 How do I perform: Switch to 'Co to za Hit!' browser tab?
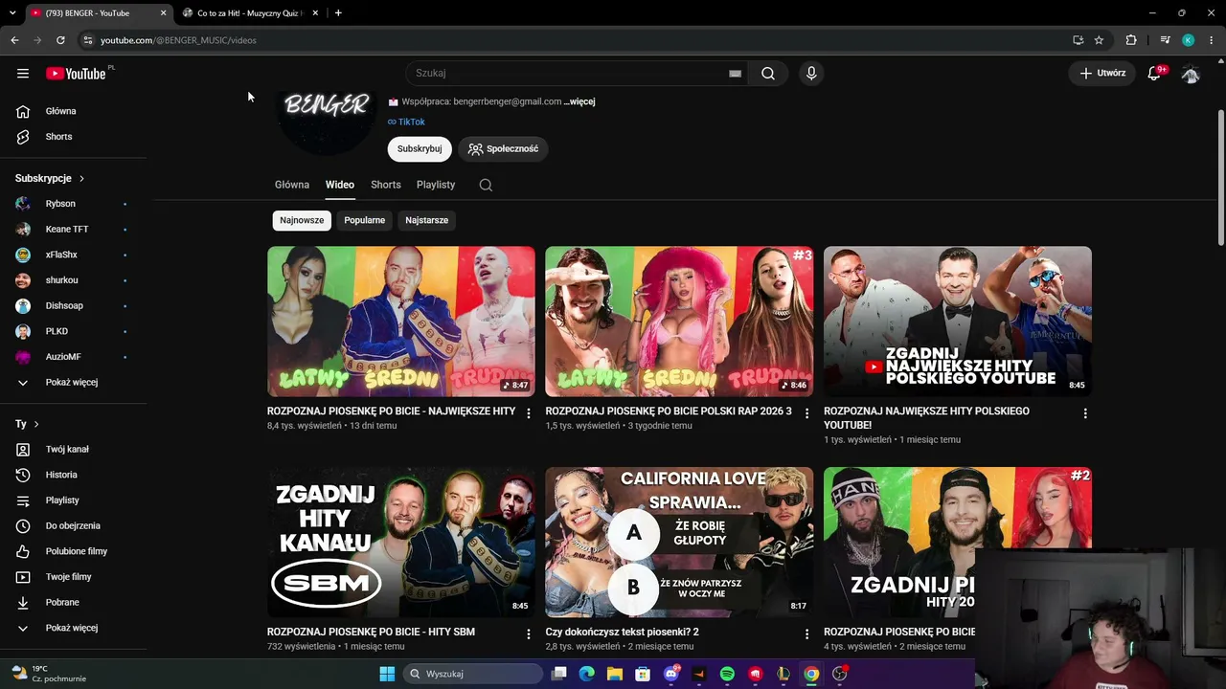point(249,13)
